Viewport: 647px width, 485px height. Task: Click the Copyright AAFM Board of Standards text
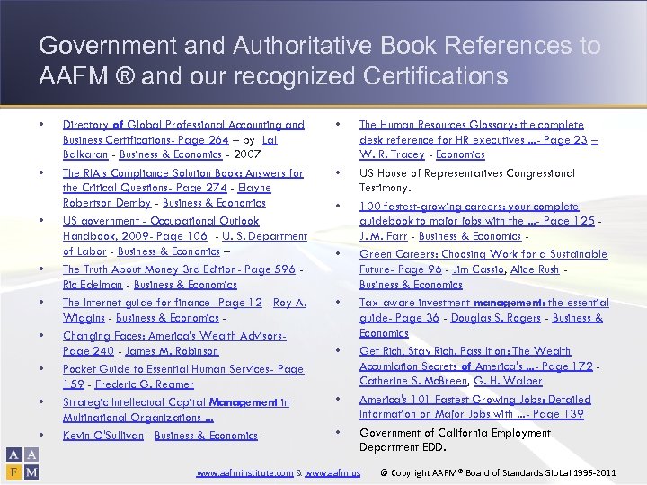[x=498, y=472]
